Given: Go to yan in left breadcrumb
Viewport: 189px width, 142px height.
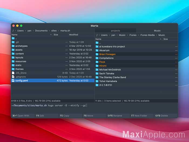Looking at the screenshot, I should 29,31.
